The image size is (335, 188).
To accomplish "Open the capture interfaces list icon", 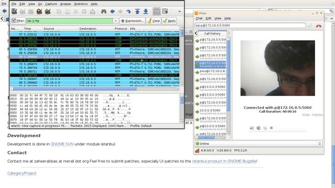I will click(14, 11).
